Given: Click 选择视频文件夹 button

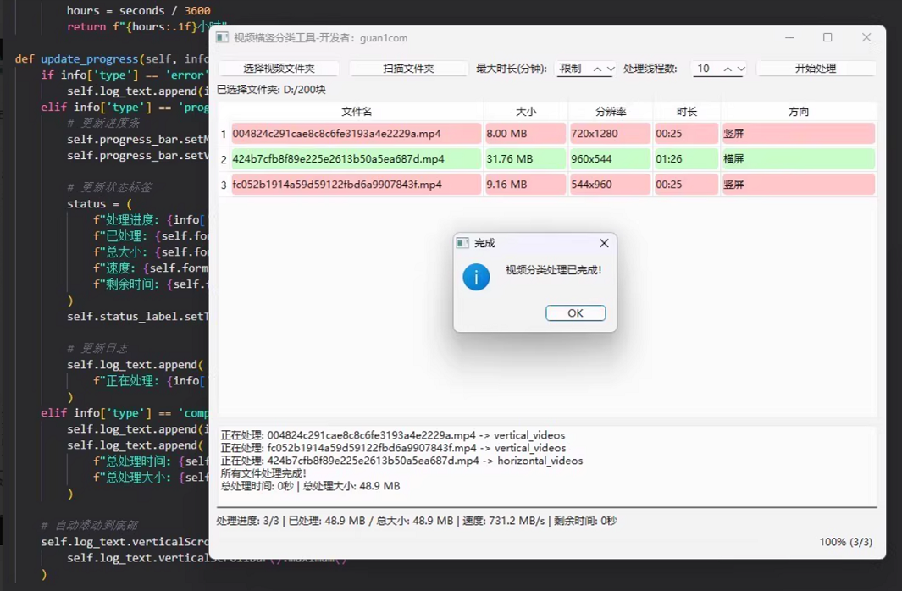Looking at the screenshot, I should (x=279, y=69).
